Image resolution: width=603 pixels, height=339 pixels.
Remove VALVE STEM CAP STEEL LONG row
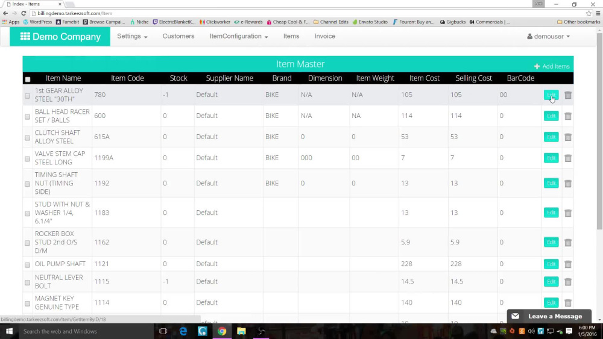567,158
